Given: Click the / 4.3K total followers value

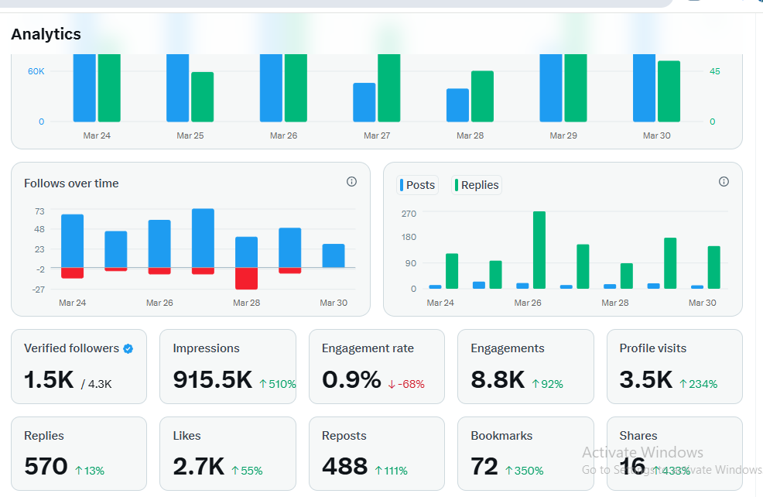Looking at the screenshot, I should 97,384.
